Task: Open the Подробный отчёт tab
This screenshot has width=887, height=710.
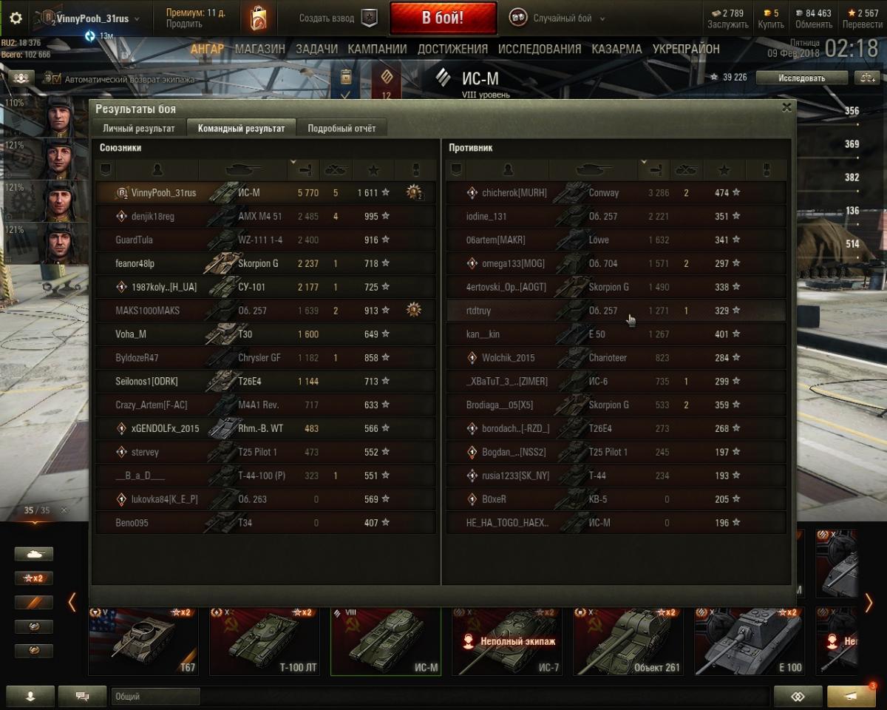Action: point(341,128)
